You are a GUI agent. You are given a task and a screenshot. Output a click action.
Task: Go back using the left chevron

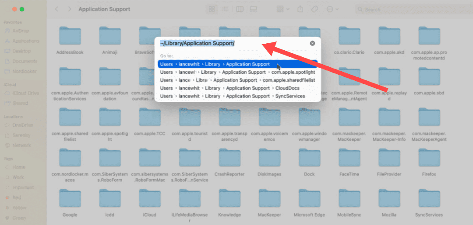[57, 9]
